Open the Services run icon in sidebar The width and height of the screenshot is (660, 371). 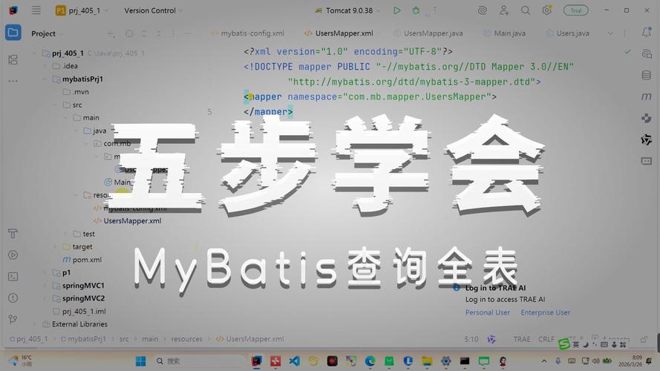point(13,255)
